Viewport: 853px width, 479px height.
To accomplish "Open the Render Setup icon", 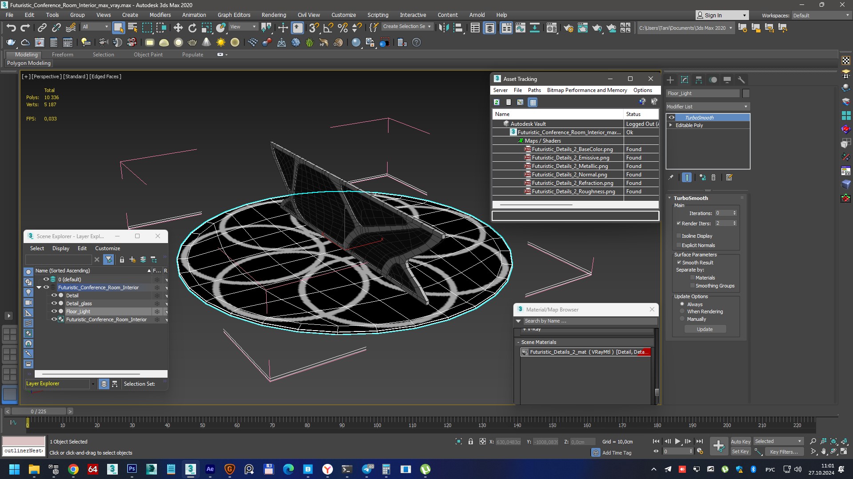I will [568, 28].
